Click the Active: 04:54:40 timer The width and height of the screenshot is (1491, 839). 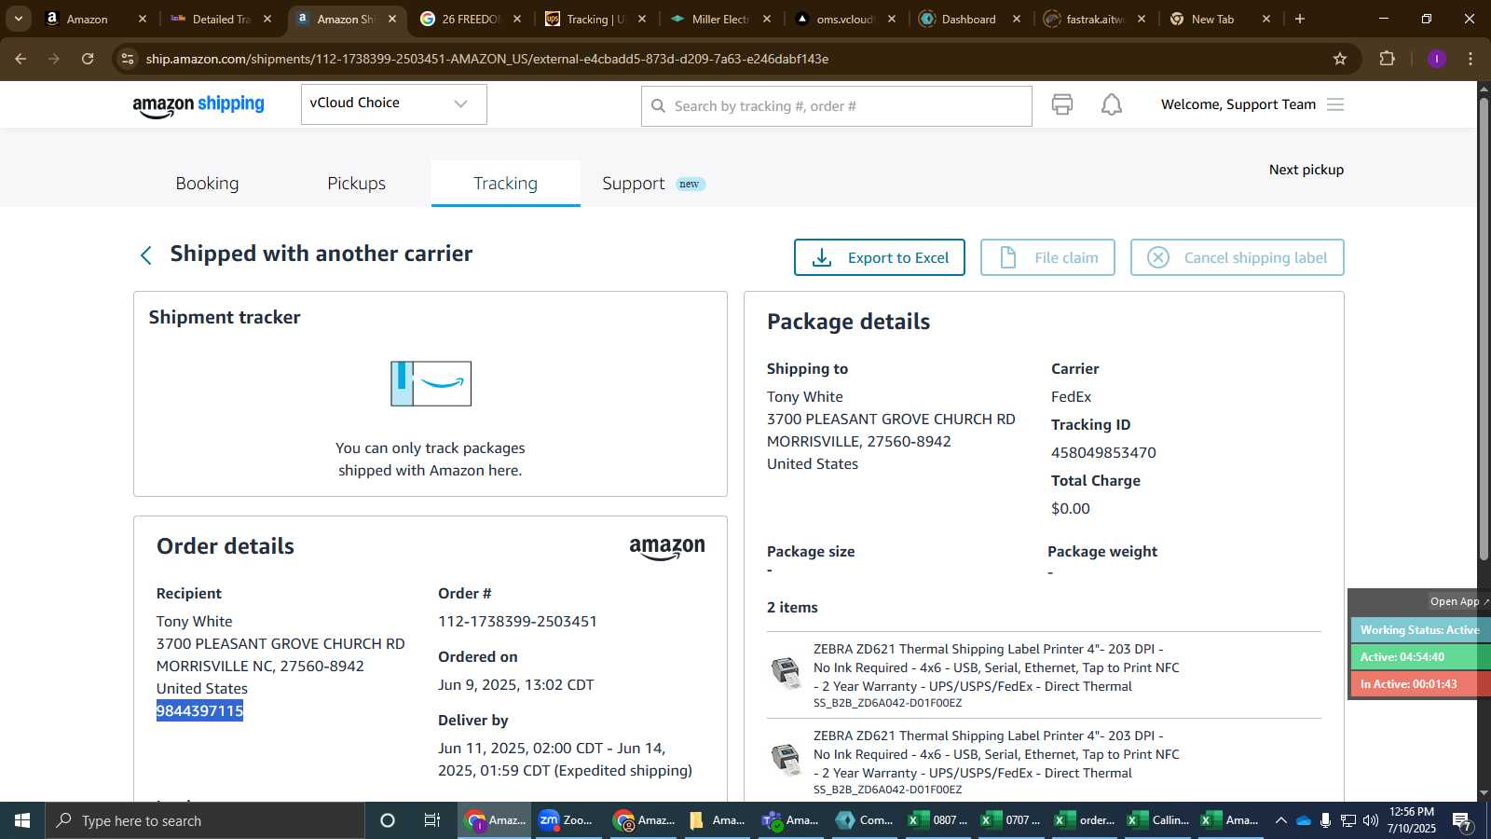click(1419, 657)
